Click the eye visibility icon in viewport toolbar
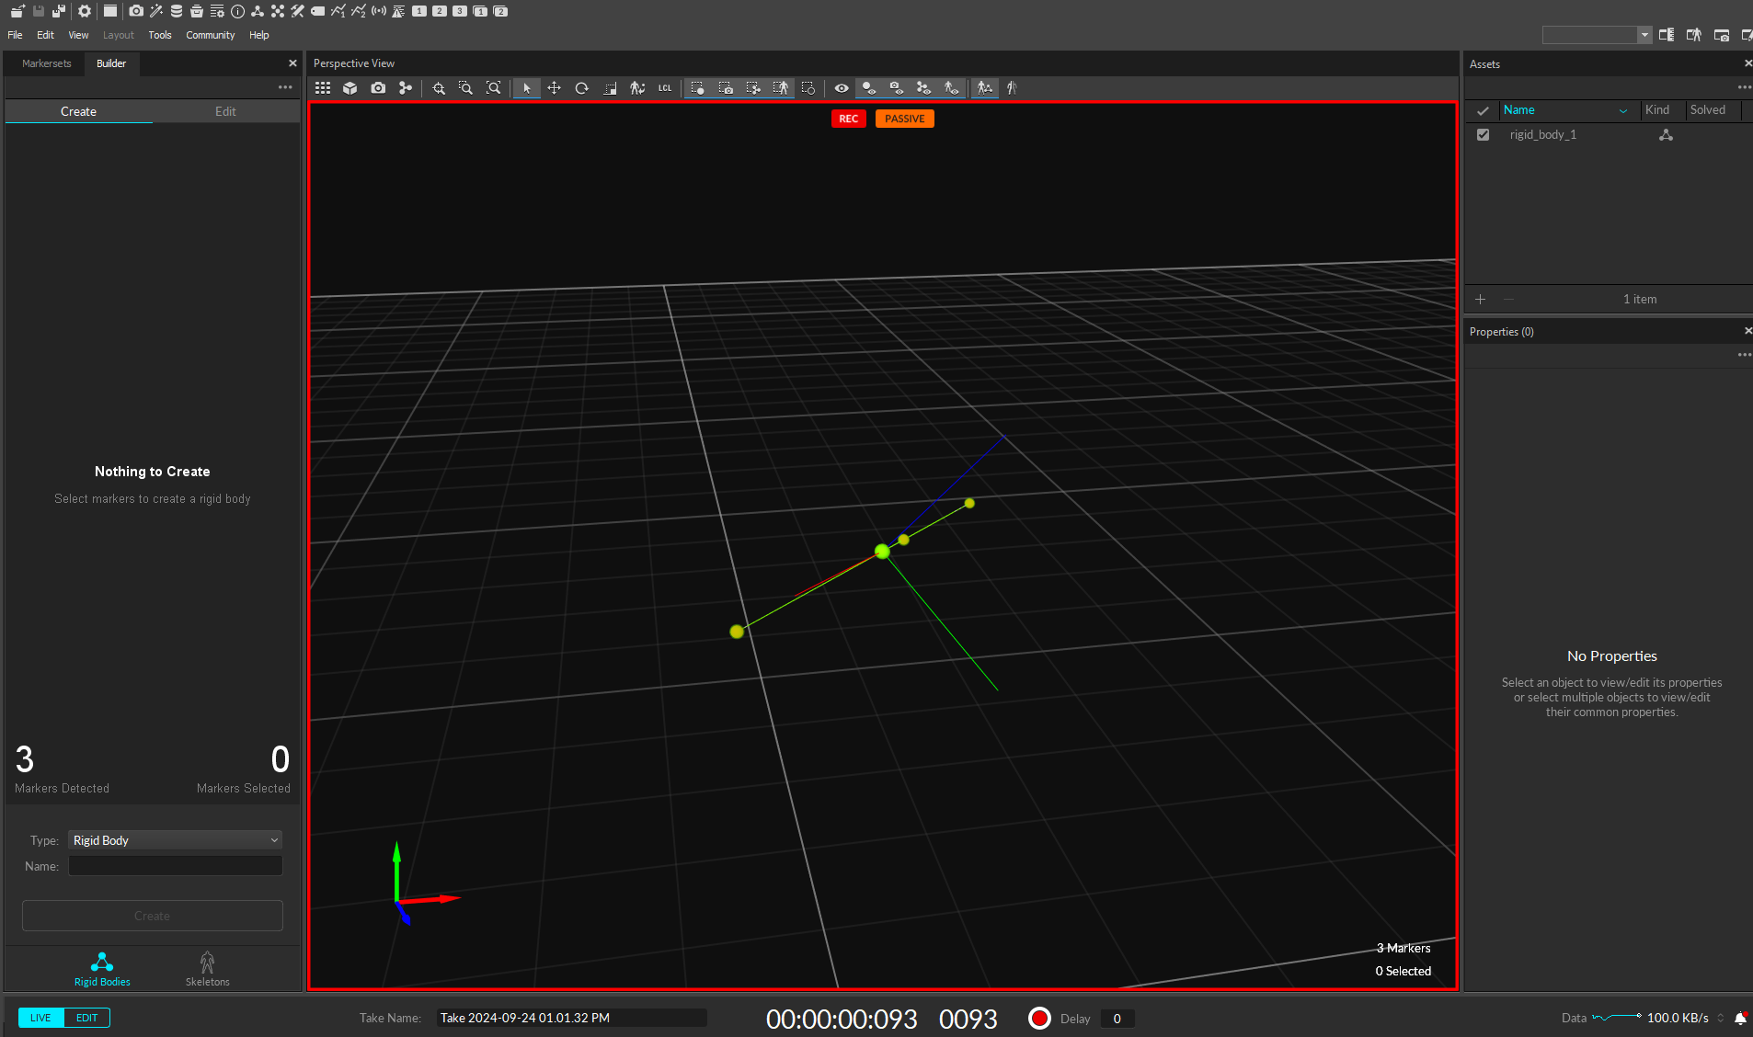The width and height of the screenshot is (1753, 1037). 841,88
